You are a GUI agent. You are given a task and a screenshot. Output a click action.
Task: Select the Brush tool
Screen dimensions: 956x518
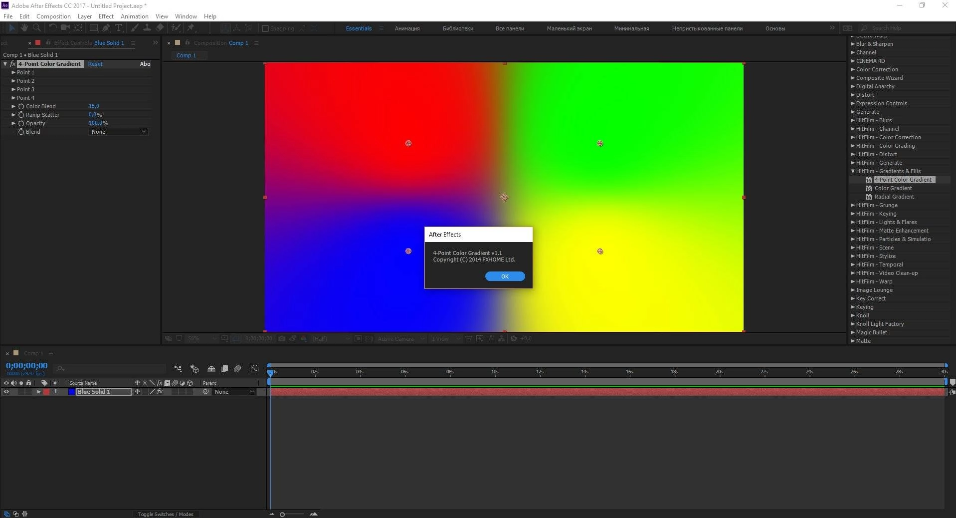(x=135, y=28)
